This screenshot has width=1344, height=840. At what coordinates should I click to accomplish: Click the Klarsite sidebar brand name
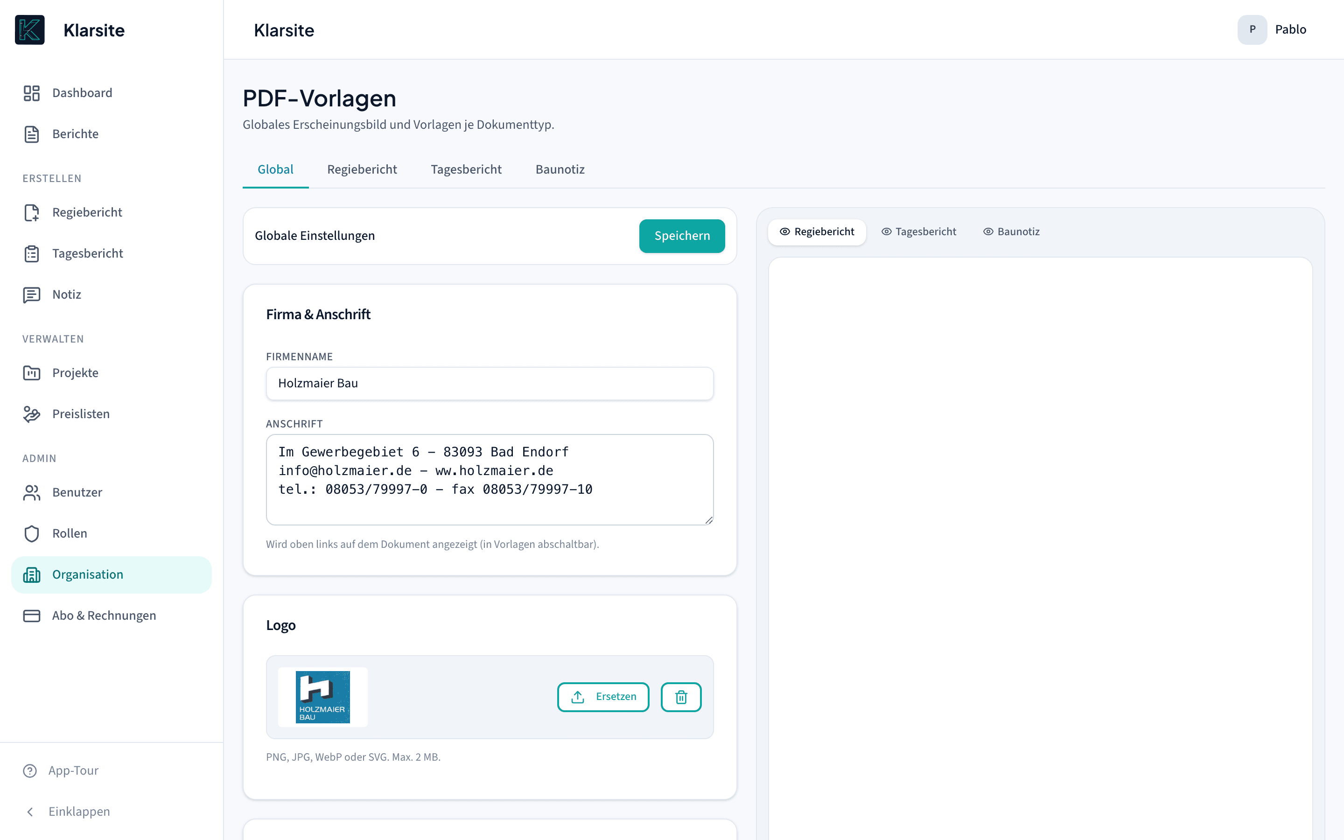94,30
